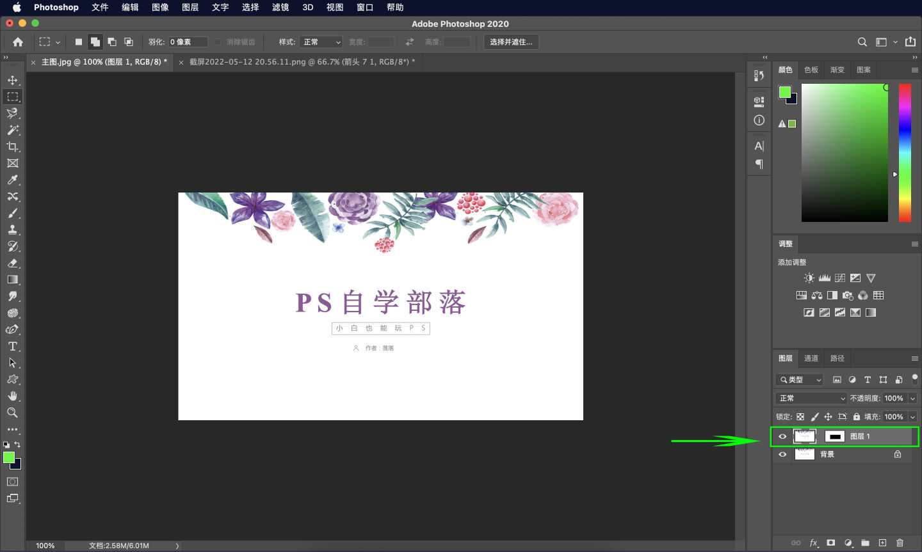The width and height of the screenshot is (922, 552).
Task: Select the Lasso tool in the toolbar
Action: tap(13, 113)
